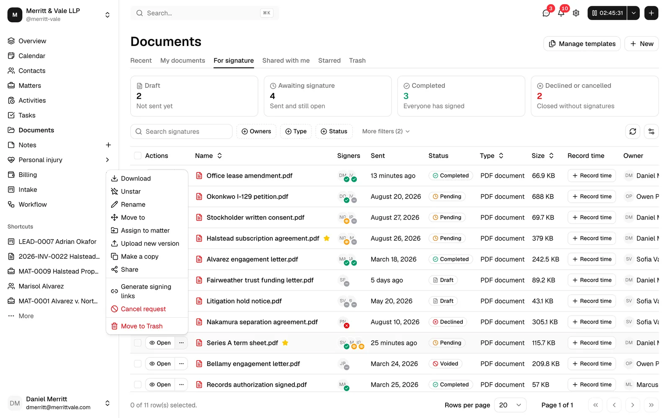Open the messages chat icon with badge 3
Image resolution: width=670 pixels, height=418 pixels.
click(546, 13)
